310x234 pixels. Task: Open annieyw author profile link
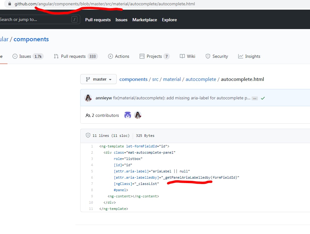104,98
